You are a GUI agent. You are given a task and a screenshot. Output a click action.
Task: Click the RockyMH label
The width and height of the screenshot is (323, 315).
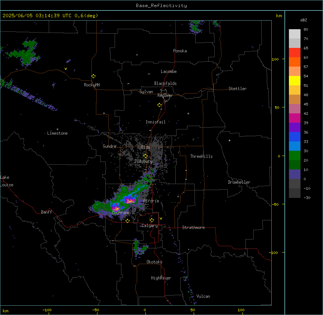tap(92, 85)
